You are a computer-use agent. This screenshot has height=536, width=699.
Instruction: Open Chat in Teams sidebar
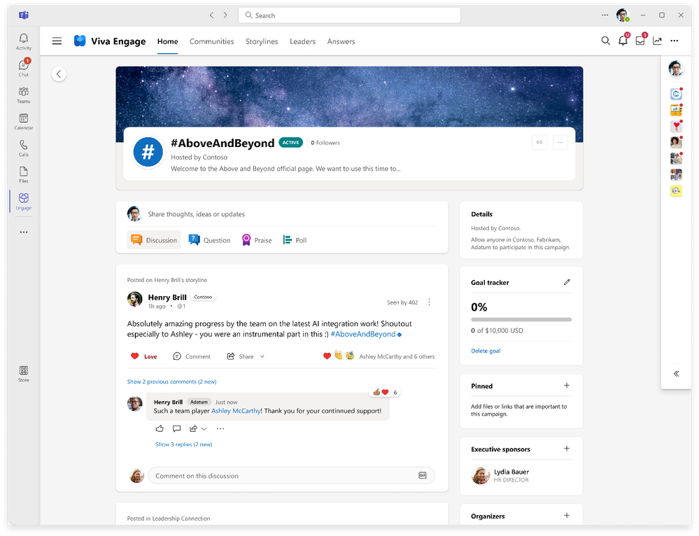[24, 68]
